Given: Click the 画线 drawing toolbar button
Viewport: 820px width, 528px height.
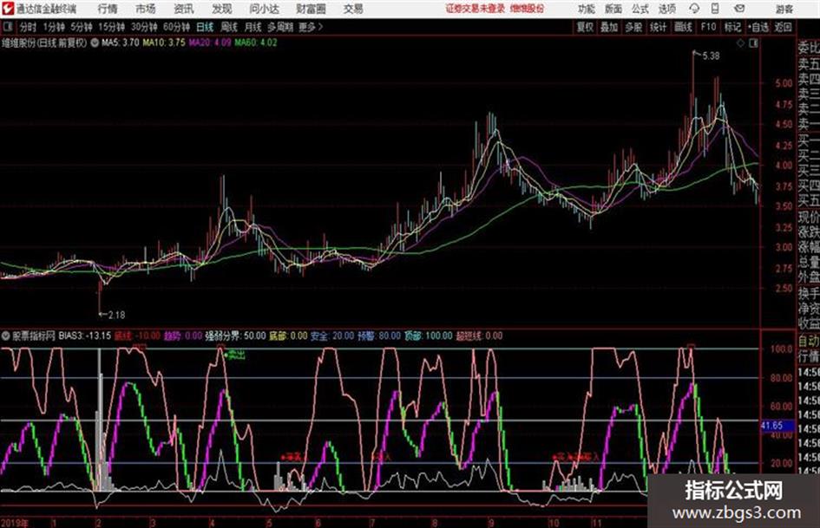Looking at the screenshot, I should 683,27.
